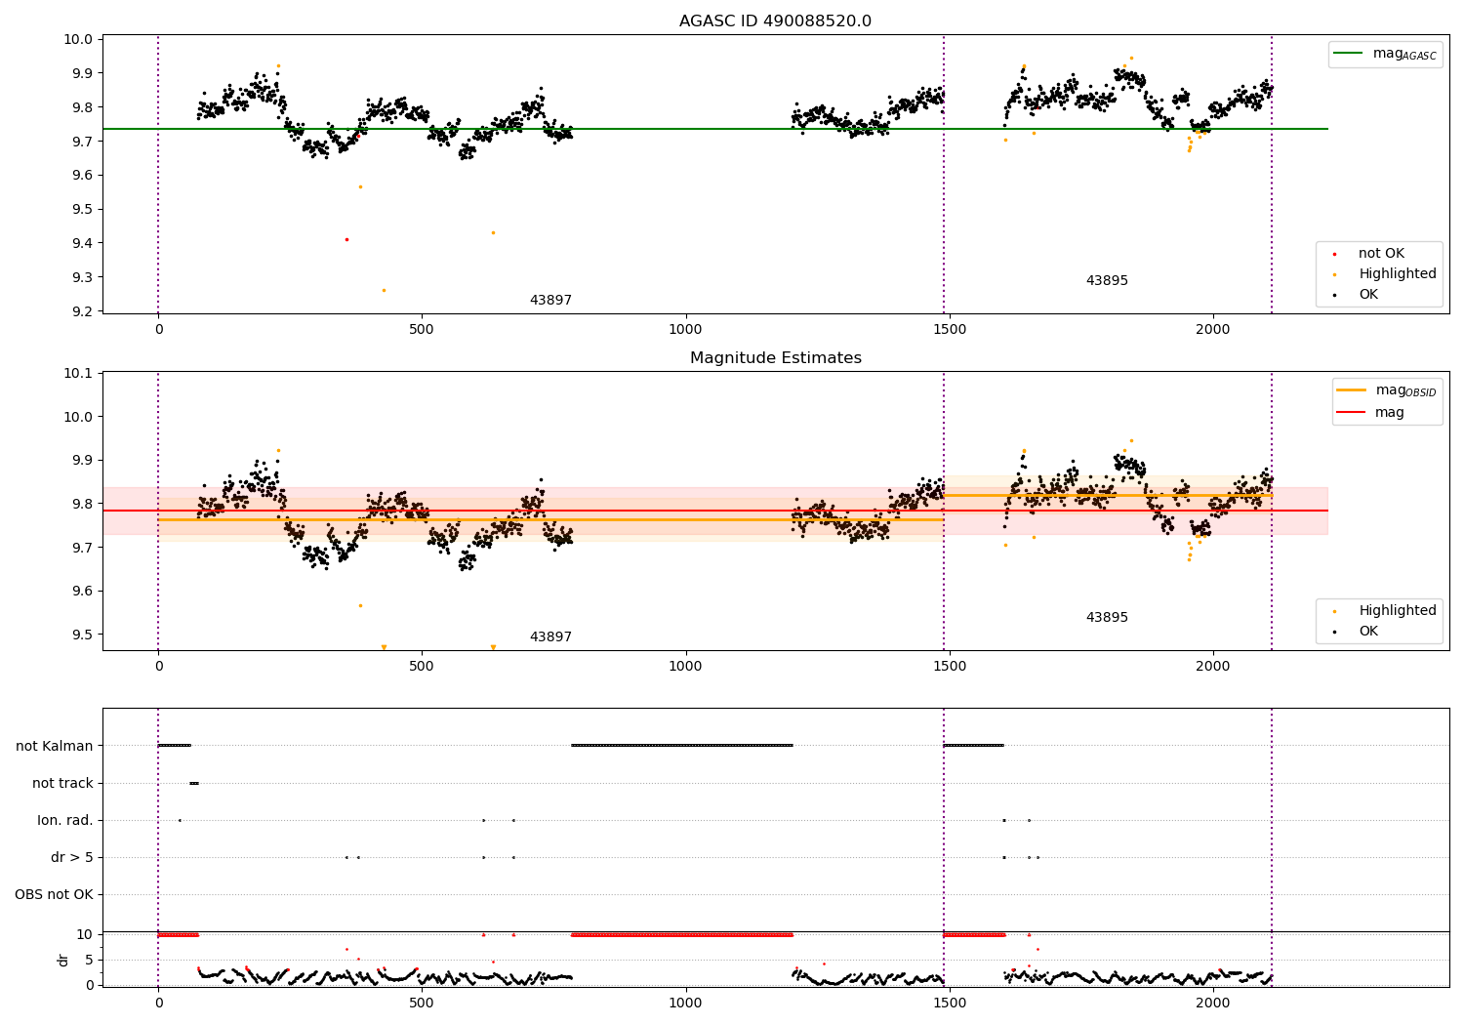The width and height of the screenshot is (1464, 1025).
Task: Click tick "10" on the dr axis
Action: tap(84, 935)
